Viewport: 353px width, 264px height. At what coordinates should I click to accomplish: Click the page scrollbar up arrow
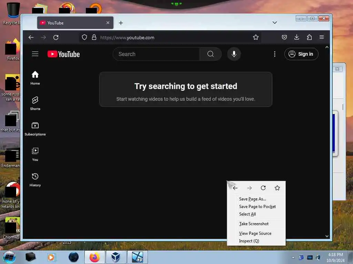click(x=327, y=47)
